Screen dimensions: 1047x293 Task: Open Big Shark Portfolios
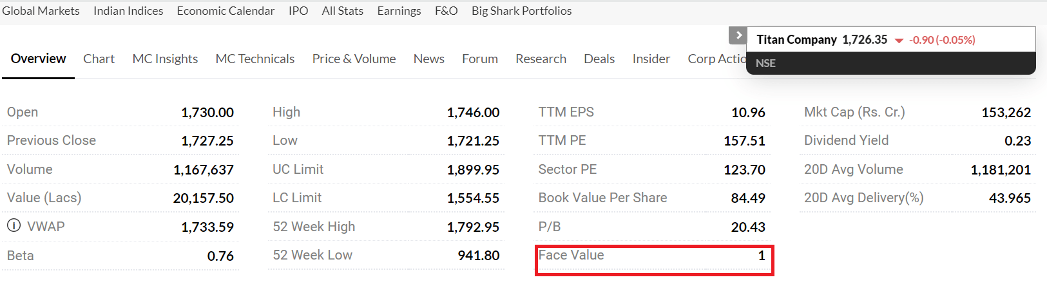tap(522, 11)
